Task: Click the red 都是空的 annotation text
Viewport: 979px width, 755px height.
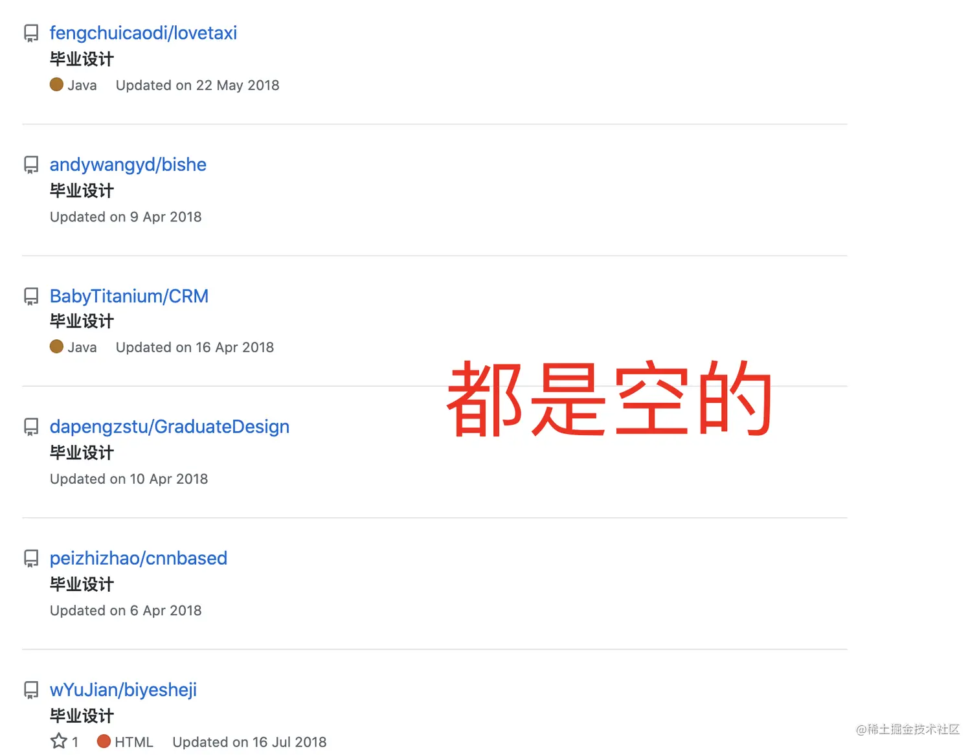Action: click(609, 398)
